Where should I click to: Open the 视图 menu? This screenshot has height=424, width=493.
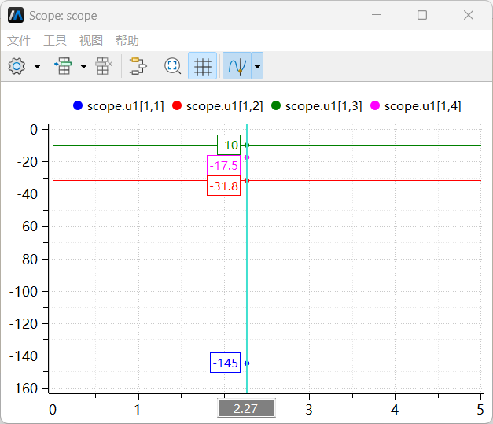[x=91, y=41]
